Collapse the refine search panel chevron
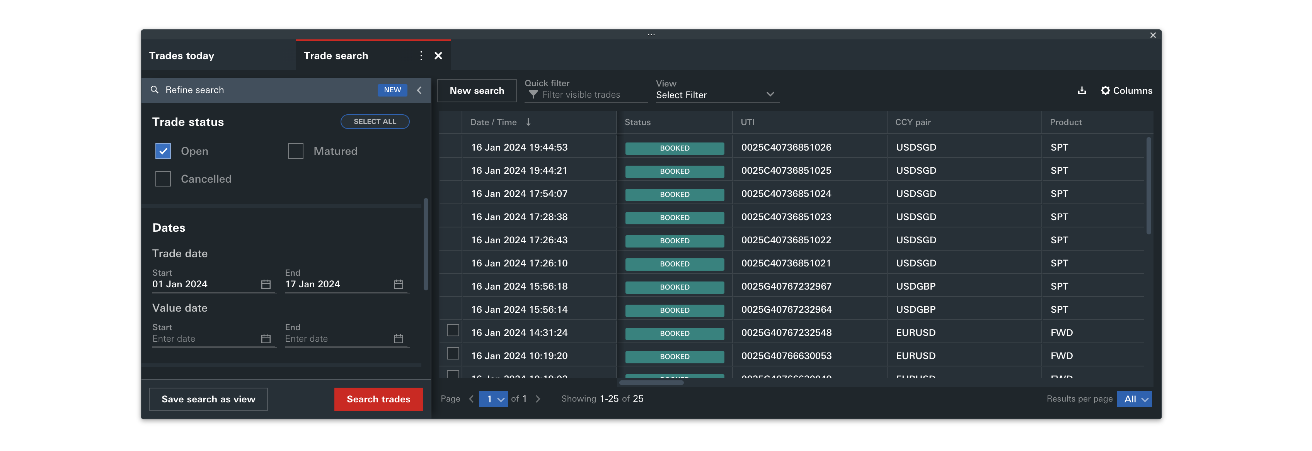The image size is (1312, 451). tap(419, 90)
